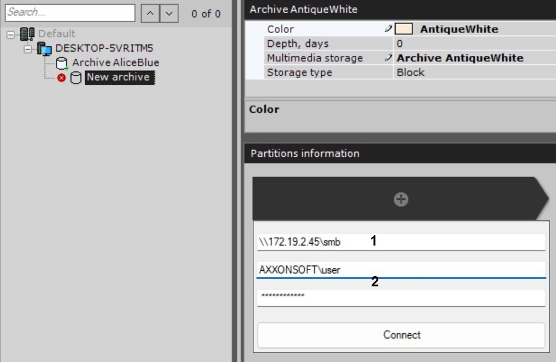Click the Storage type value Block
Viewport: 556px width, 362px height.
(x=410, y=72)
